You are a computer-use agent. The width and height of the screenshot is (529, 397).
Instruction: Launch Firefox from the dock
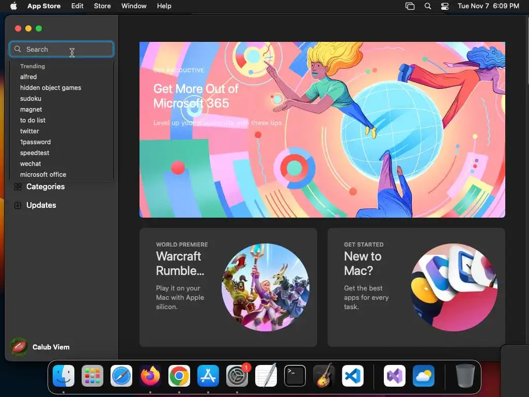[x=150, y=376]
